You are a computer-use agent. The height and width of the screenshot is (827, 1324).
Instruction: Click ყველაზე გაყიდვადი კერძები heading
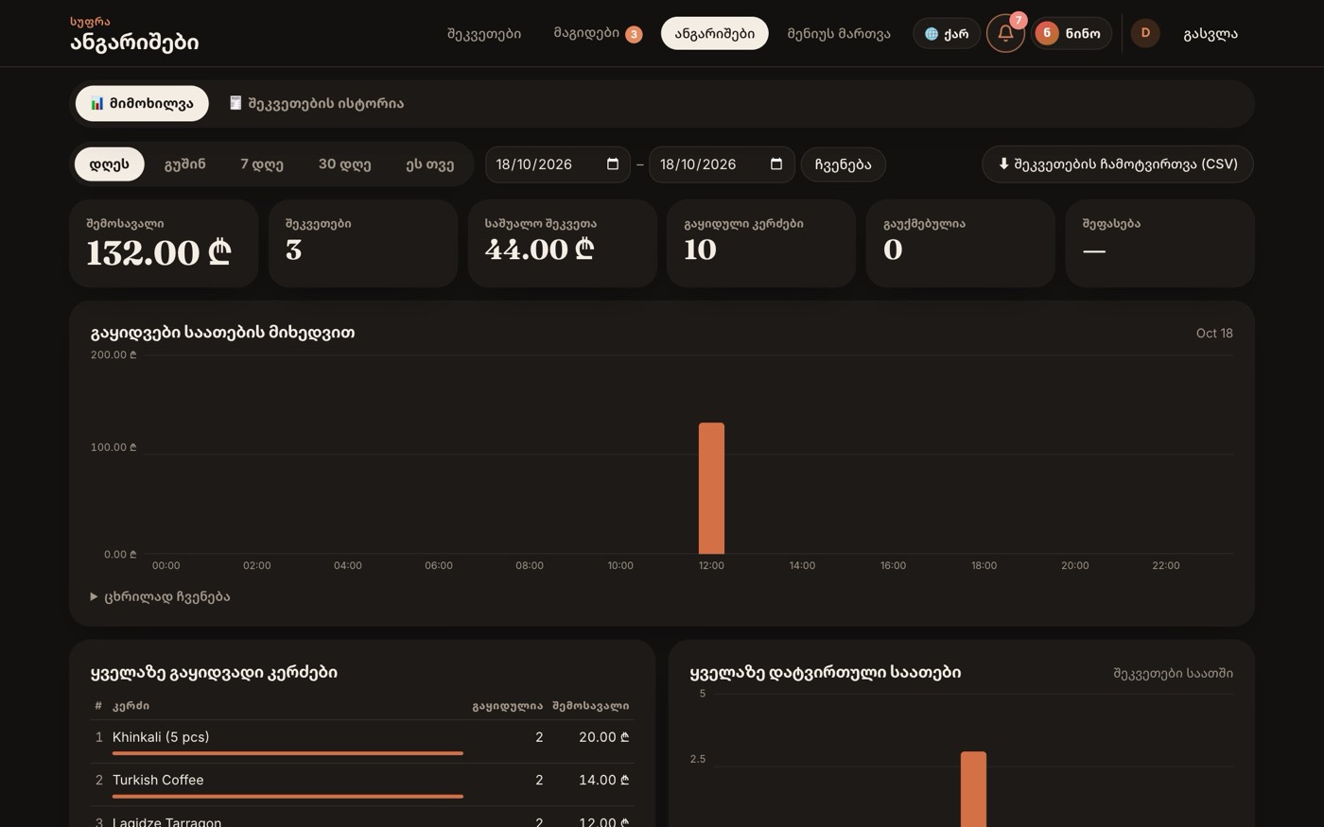point(214,673)
